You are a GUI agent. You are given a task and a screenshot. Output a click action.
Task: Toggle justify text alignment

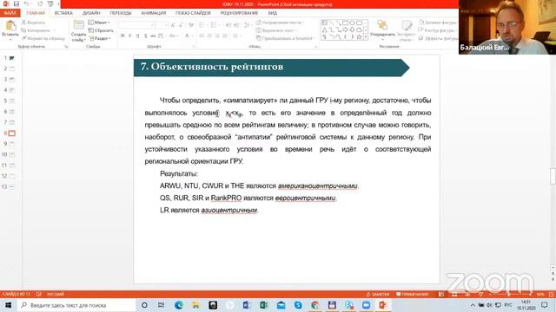pos(225,36)
